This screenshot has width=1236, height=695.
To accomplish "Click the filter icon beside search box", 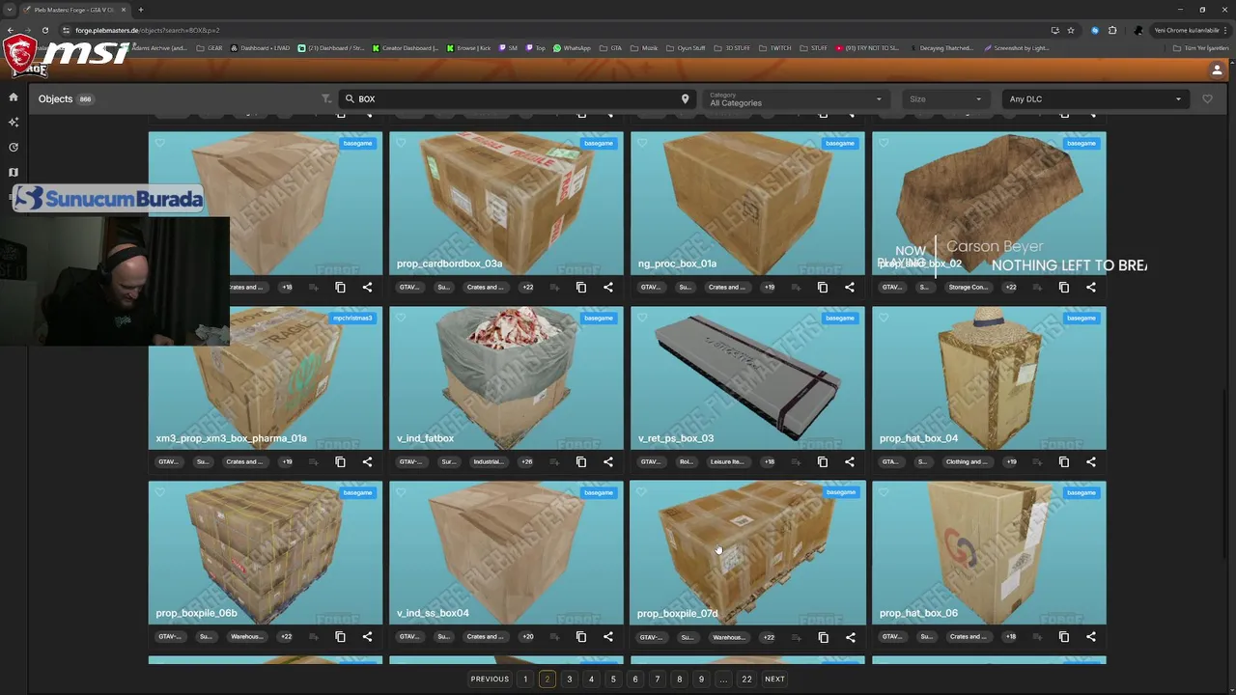I will coord(326,98).
